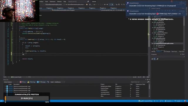Click the Search Error List field
Screen dimensions: 188x106
[139, 82]
